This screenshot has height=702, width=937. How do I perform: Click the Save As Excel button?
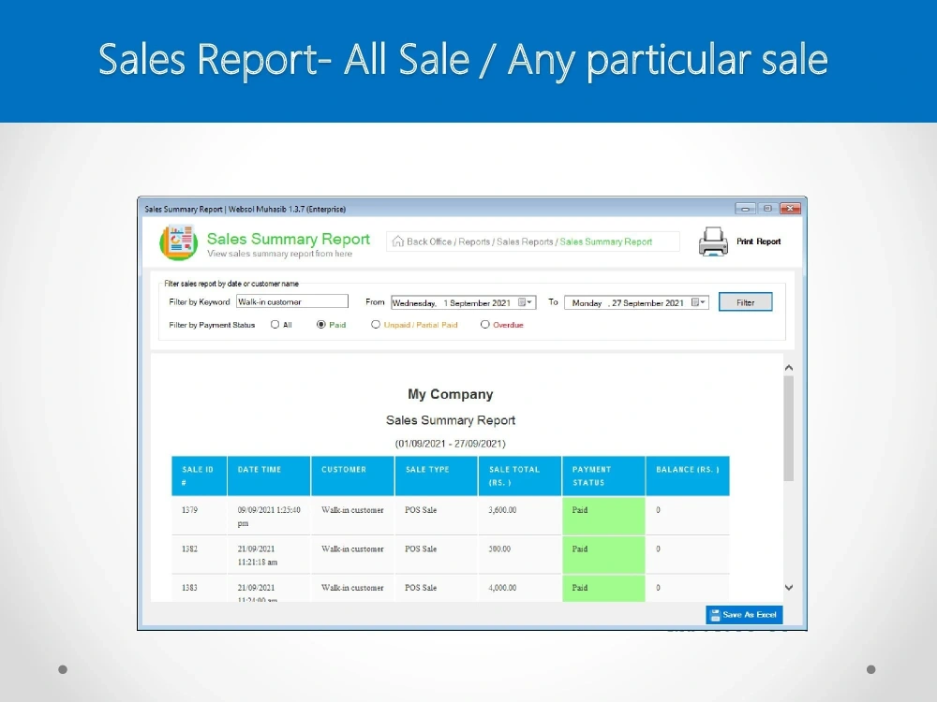744,615
